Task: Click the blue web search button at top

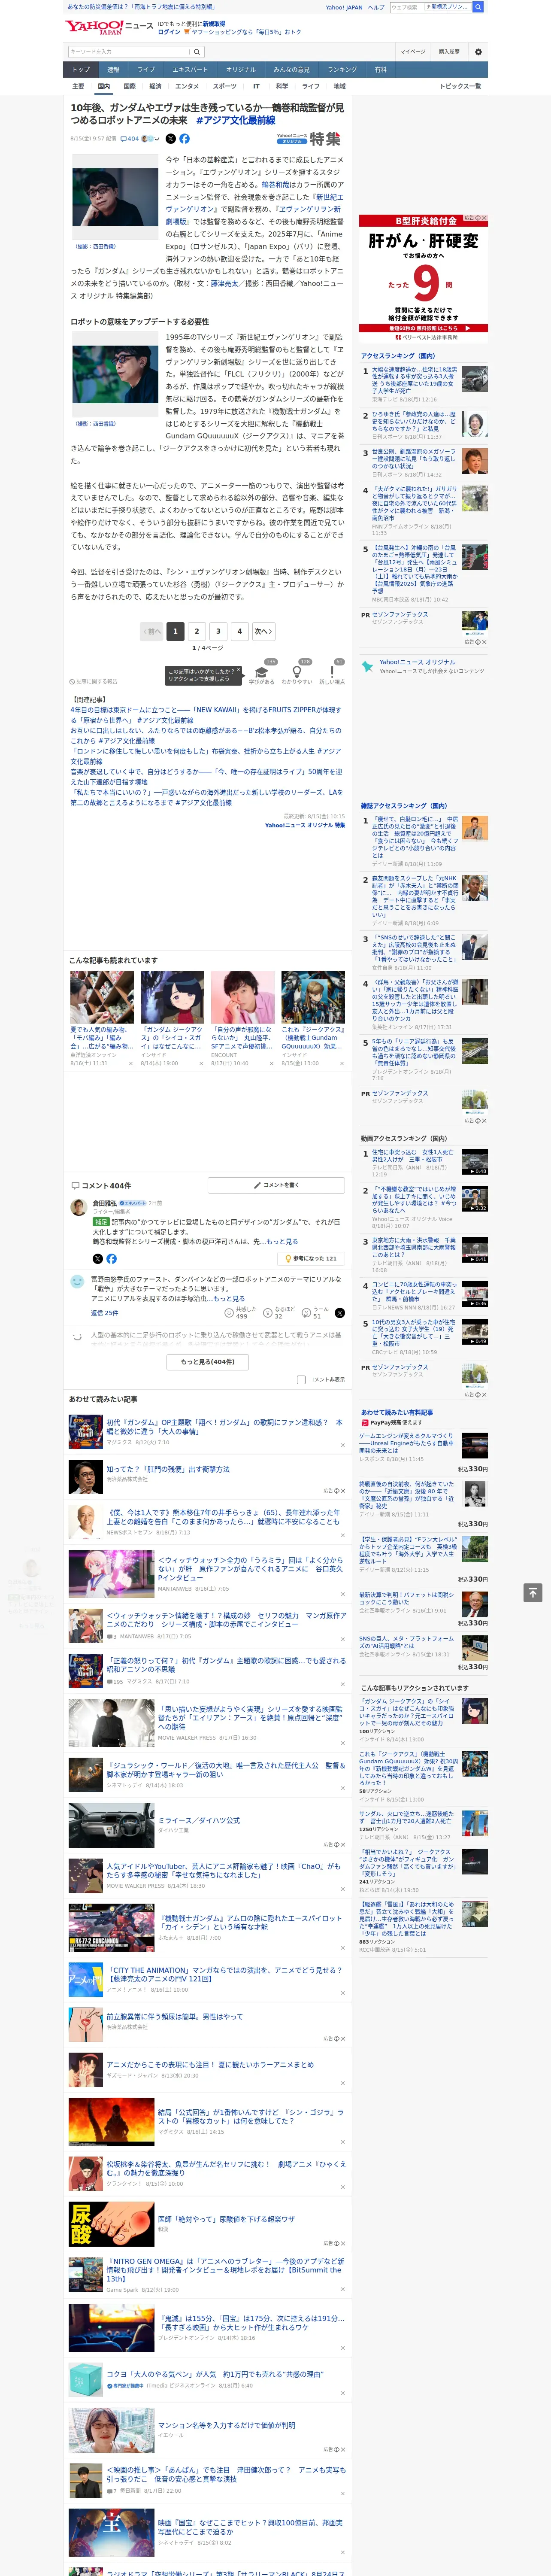Action: (x=478, y=7)
